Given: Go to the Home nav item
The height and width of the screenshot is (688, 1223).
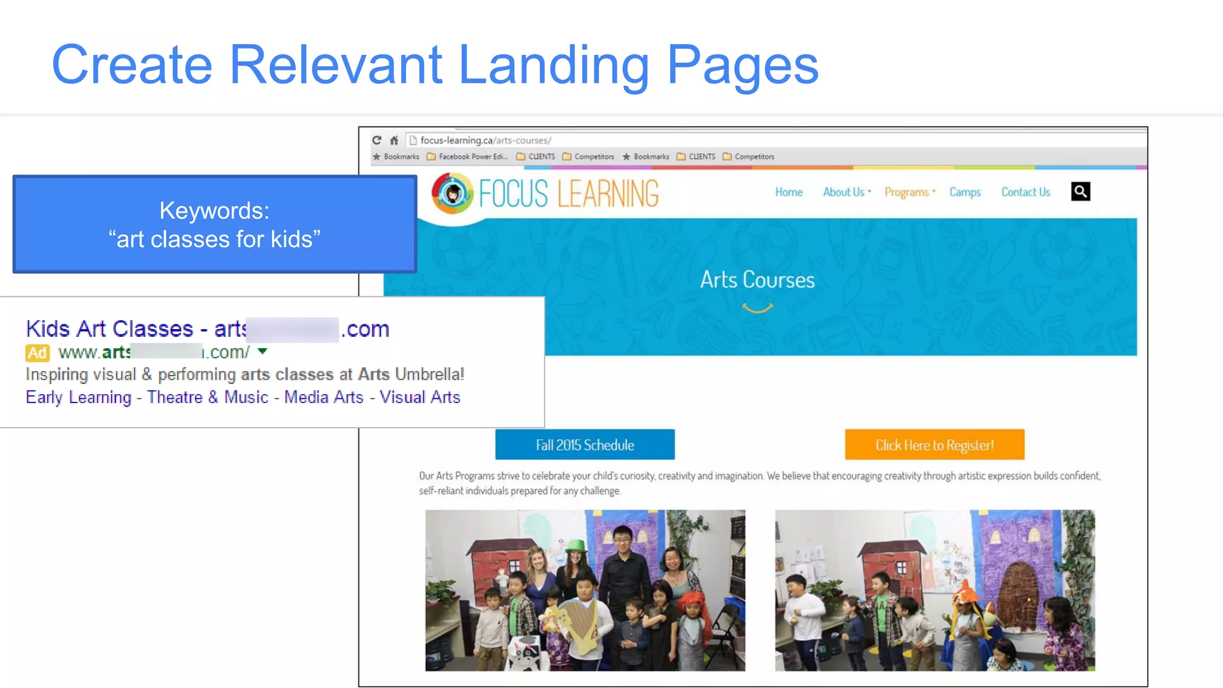Looking at the screenshot, I should (x=789, y=192).
